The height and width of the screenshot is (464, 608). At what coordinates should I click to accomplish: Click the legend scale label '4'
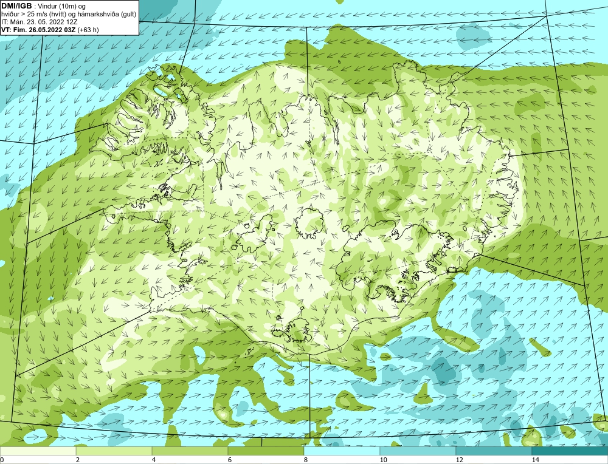tap(154, 460)
